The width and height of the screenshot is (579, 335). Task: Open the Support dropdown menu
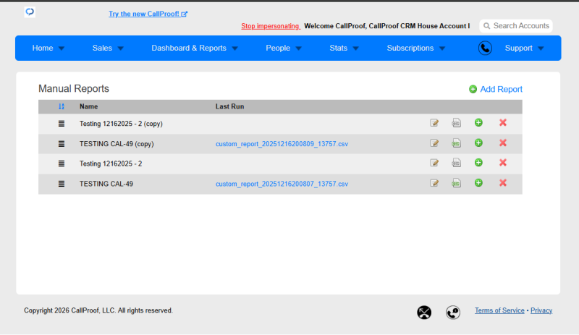tap(524, 48)
